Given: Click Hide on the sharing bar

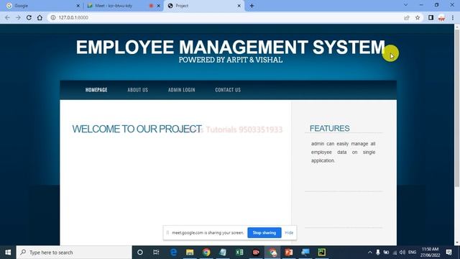Looking at the screenshot, I should (289, 232).
